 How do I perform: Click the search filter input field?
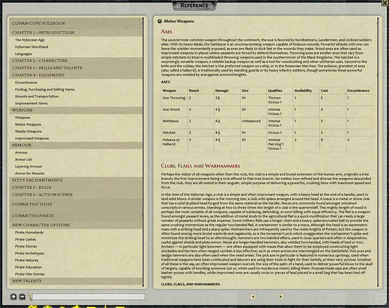[89, 296]
